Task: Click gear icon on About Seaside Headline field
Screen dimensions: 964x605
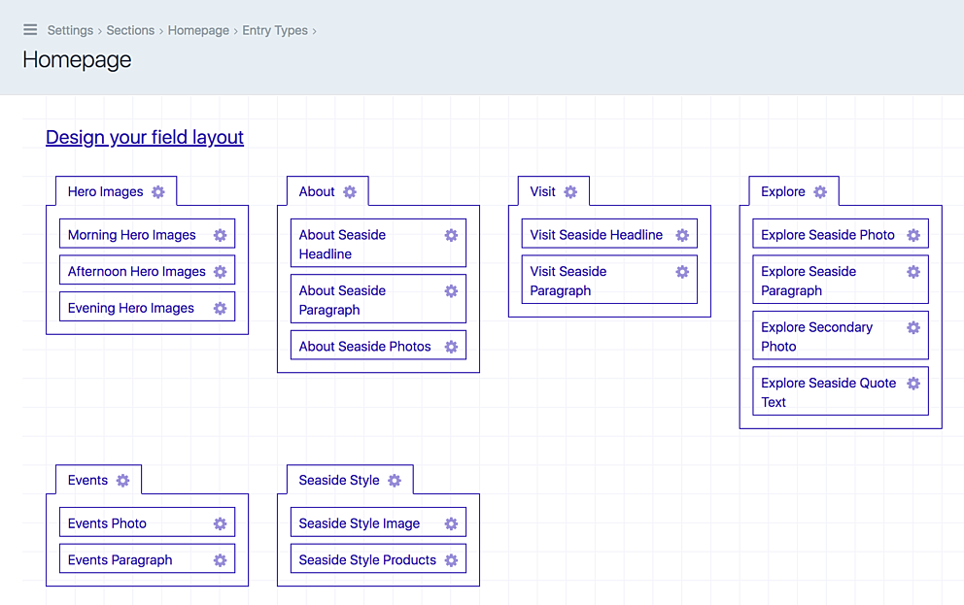Action: click(451, 235)
